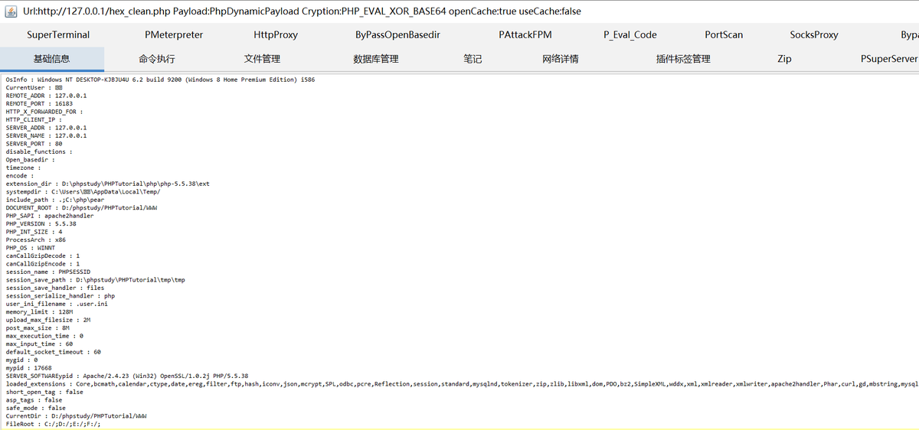Click the REMOTE_ADDR : 127.0.0.1 line
The width and height of the screenshot is (919, 430).
click(46, 96)
